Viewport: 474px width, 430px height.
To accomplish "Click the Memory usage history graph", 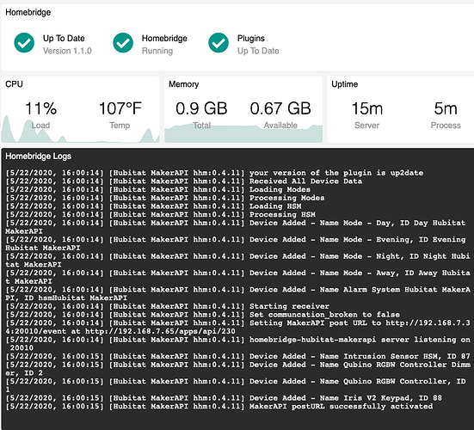I will (243, 133).
